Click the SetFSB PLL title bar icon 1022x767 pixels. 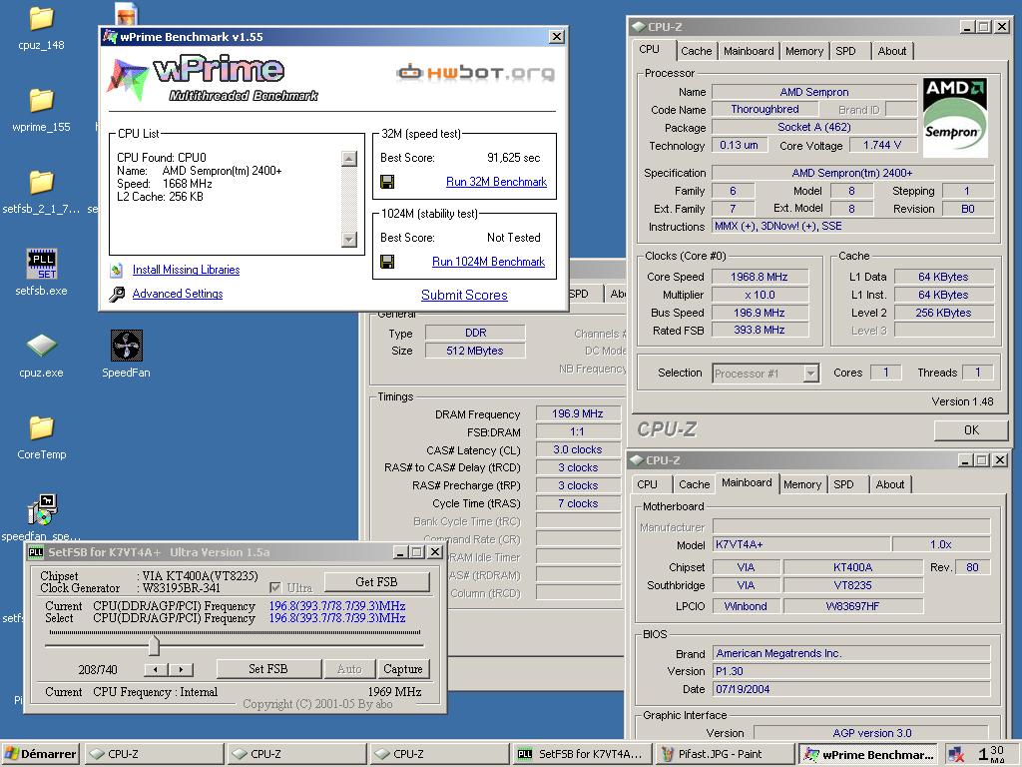[x=36, y=552]
